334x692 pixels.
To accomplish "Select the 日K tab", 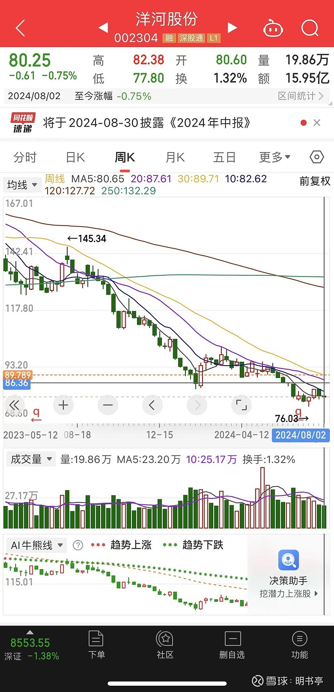I will (76, 157).
